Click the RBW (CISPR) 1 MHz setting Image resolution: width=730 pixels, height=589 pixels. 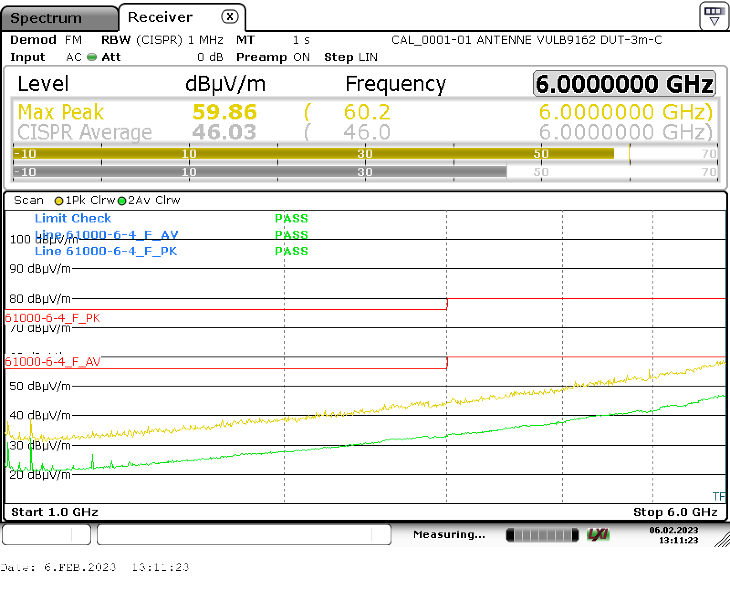(162, 40)
